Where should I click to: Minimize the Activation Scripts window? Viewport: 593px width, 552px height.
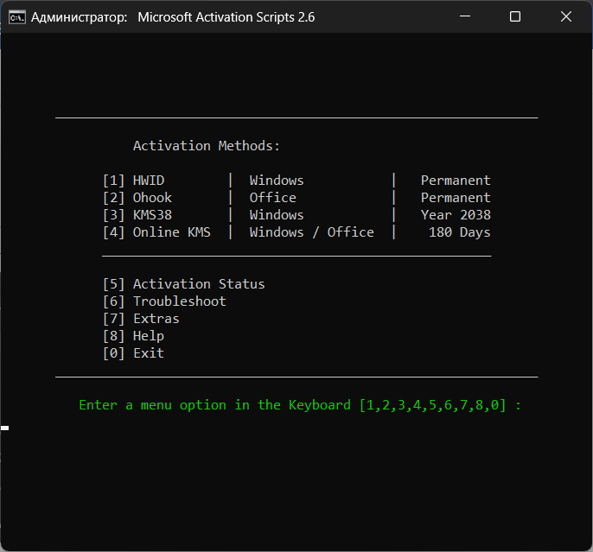pyautogui.click(x=467, y=16)
